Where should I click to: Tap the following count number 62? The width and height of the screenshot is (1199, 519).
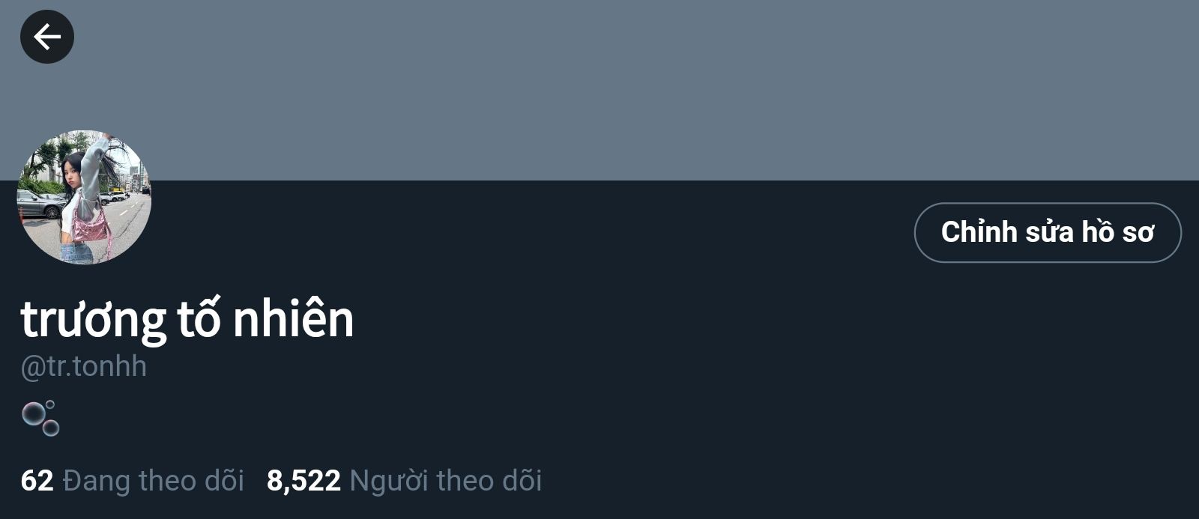pyautogui.click(x=37, y=481)
